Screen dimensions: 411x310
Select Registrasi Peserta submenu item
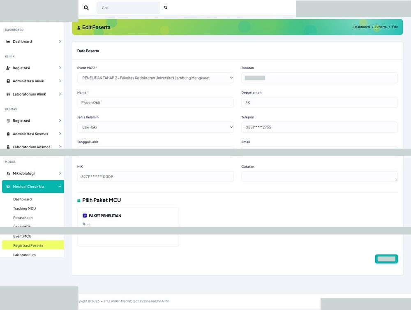click(33, 245)
